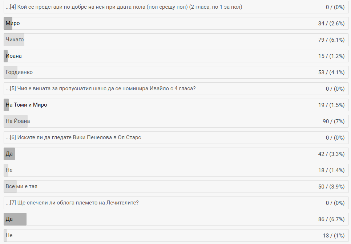
Task: Select the Миро poll option
Action: pyautogui.click(x=13, y=24)
